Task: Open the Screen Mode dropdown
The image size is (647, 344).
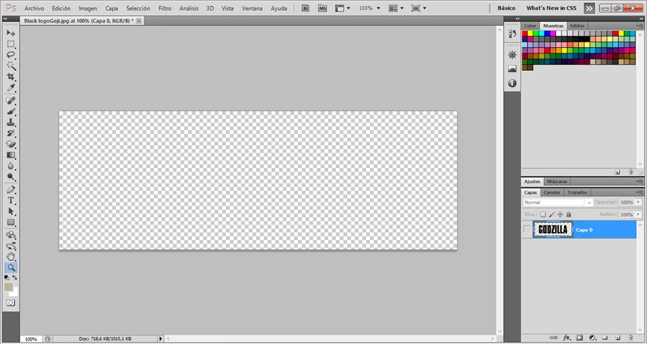Action: coord(419,8)
